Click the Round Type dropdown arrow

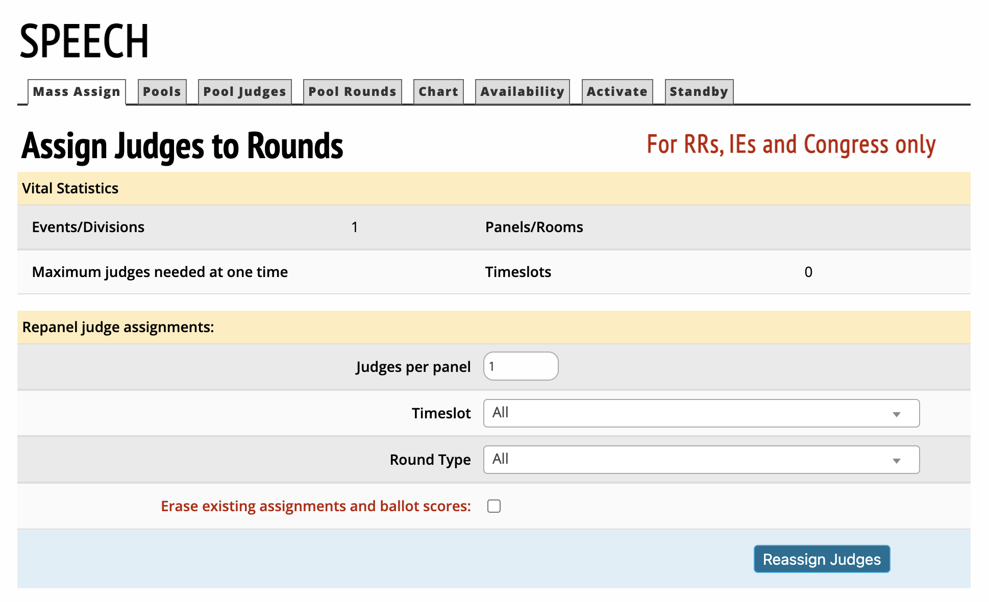coord(896,461)
